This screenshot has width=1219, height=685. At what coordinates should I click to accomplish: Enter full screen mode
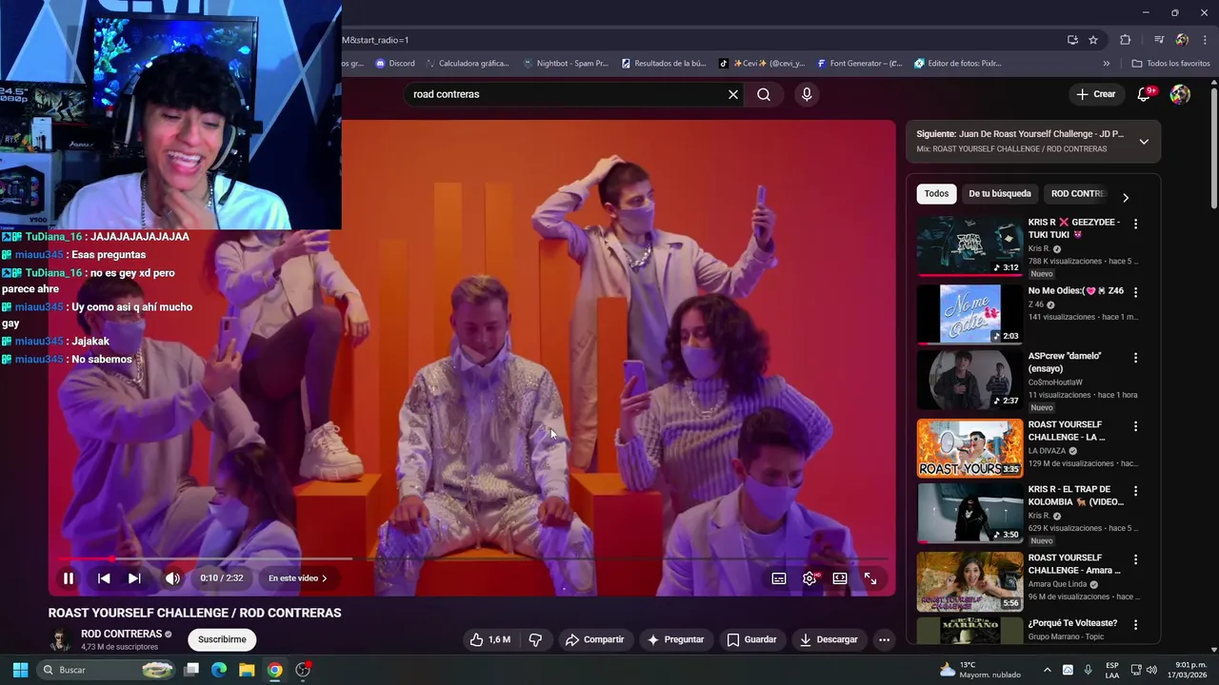(x=870, y=578)
